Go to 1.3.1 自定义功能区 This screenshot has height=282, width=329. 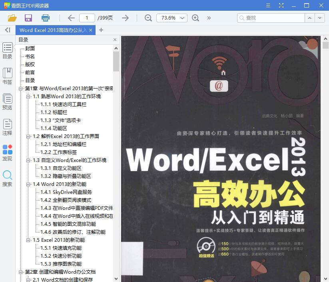61,168
